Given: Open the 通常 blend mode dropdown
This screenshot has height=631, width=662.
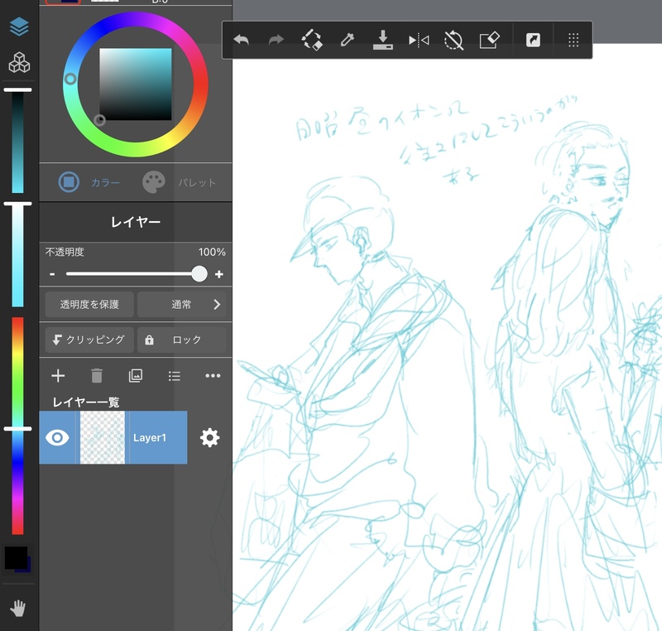Looking at the screenshot, I should point(181,304).
